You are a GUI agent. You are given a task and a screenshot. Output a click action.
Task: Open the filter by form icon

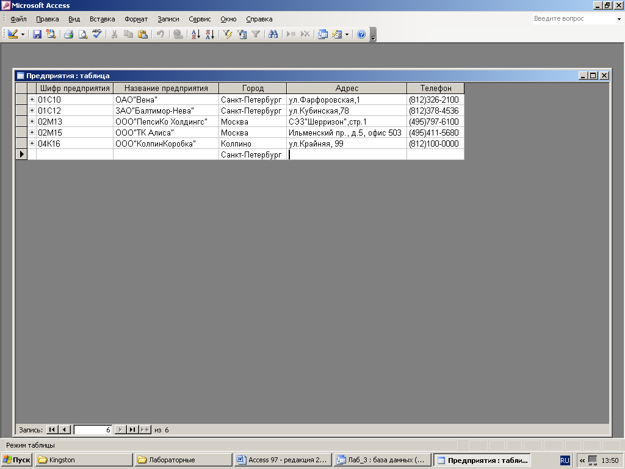click(x=242, y=34)
